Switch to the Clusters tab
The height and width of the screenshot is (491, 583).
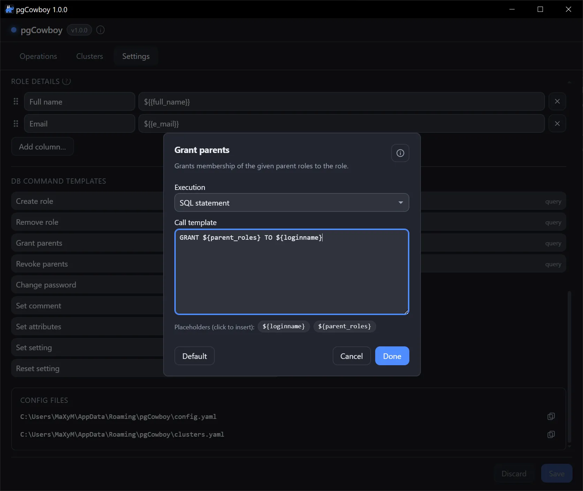(90, 56)
